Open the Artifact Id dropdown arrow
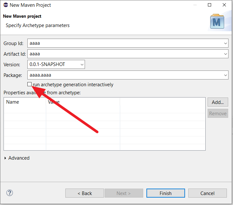233x205 pixels. tap(225, 54)
